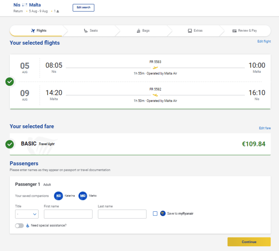Click flight number FR 5582

point(155,89)
